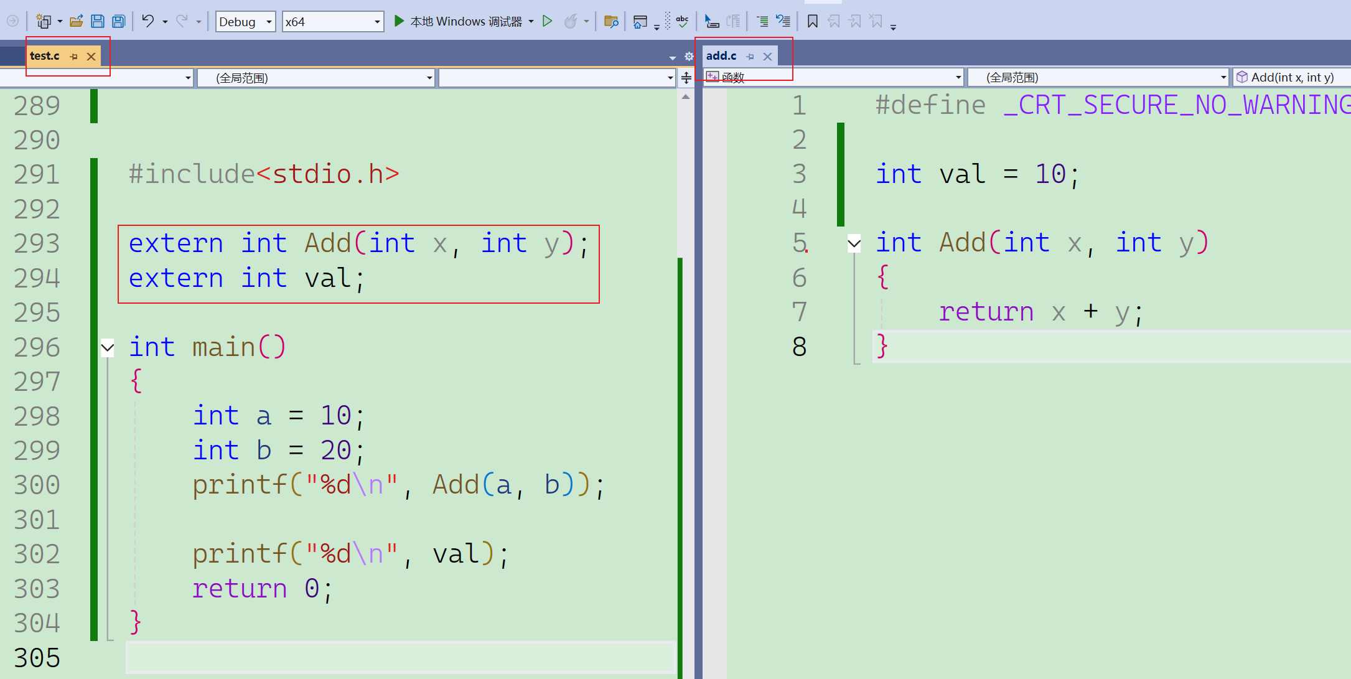Open the x64 platform dropdown
1351x679 pixels.
377,22
